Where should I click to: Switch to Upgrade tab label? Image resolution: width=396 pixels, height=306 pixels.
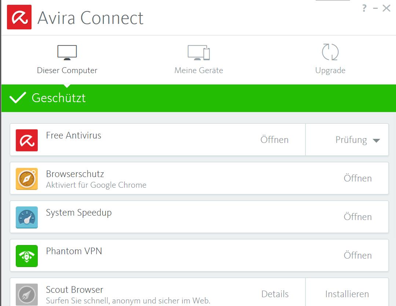330,71
